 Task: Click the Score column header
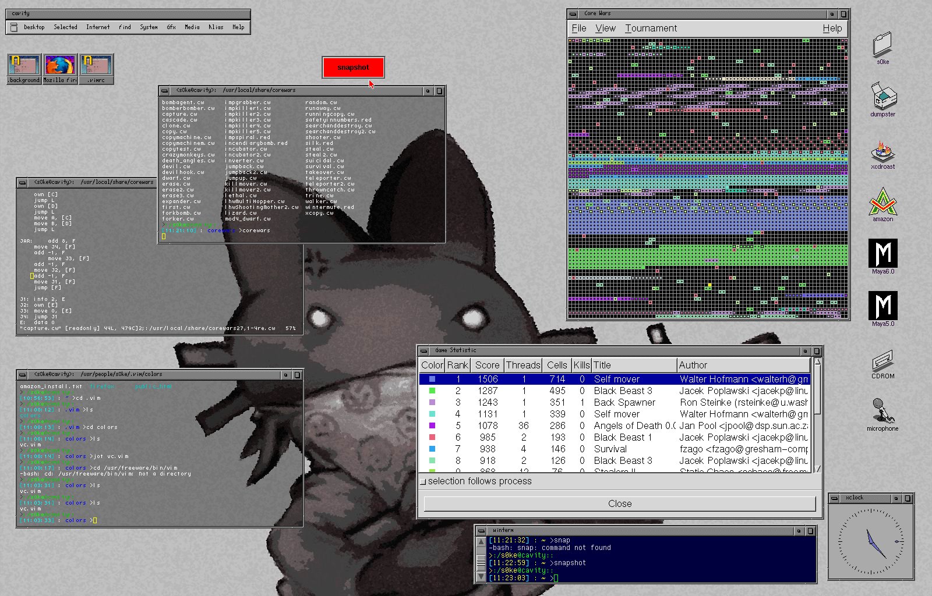click(487, 365)
